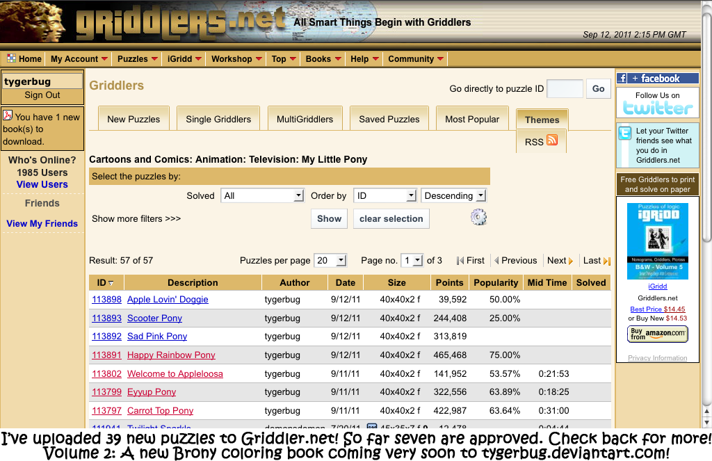Click the iGridd link under book
Viewport: 712px width, 461px height.
tap(658, 286)
